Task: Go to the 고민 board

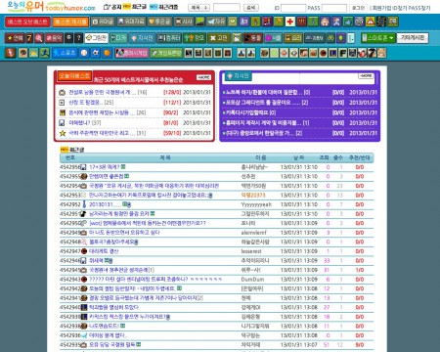Action: tap(219, 38)
